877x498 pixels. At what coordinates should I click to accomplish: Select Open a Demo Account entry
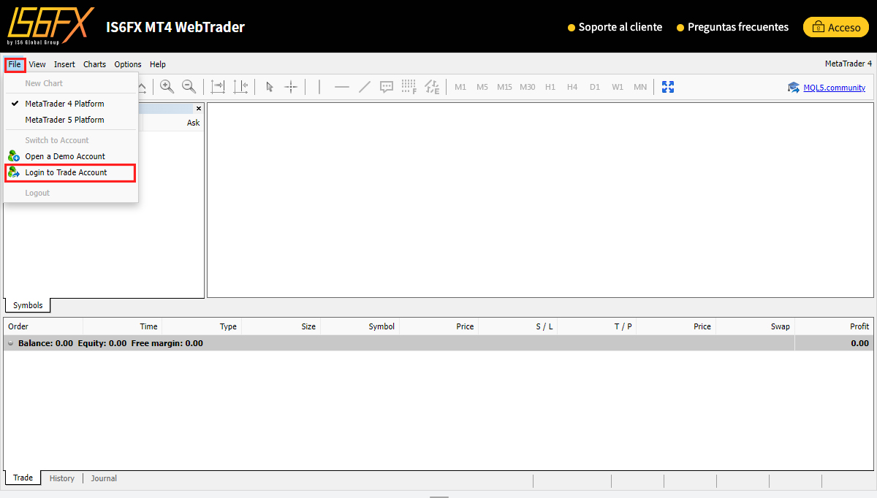point(71,156)
